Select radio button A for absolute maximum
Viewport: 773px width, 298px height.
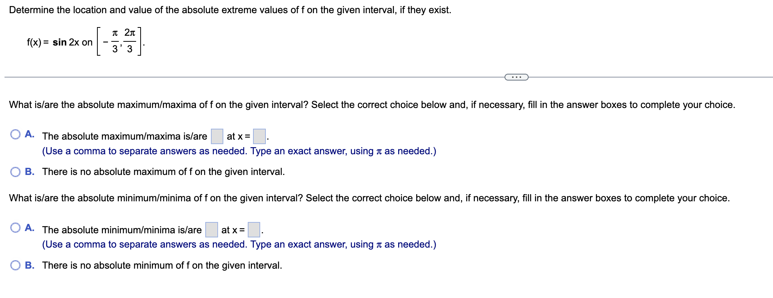point(15,134)
